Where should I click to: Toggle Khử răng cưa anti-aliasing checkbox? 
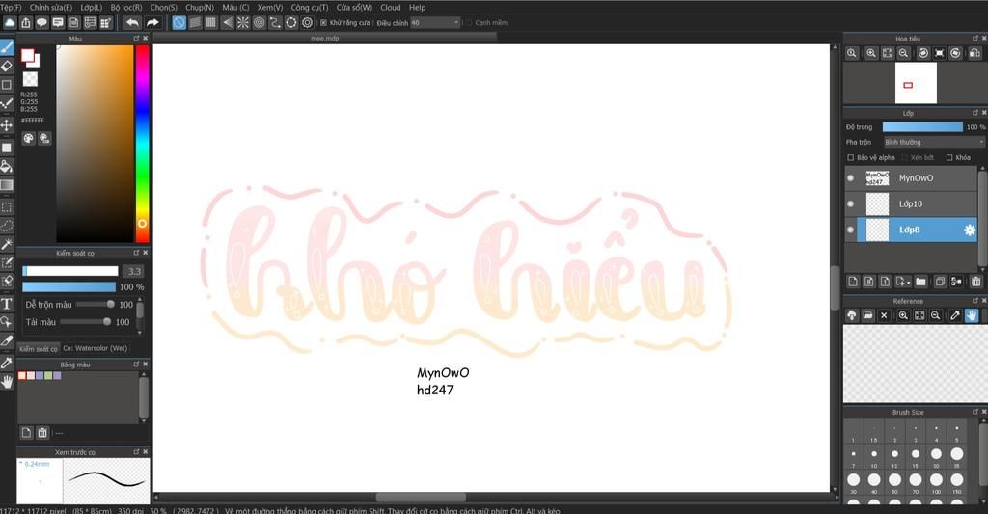(x=323, y=23)
